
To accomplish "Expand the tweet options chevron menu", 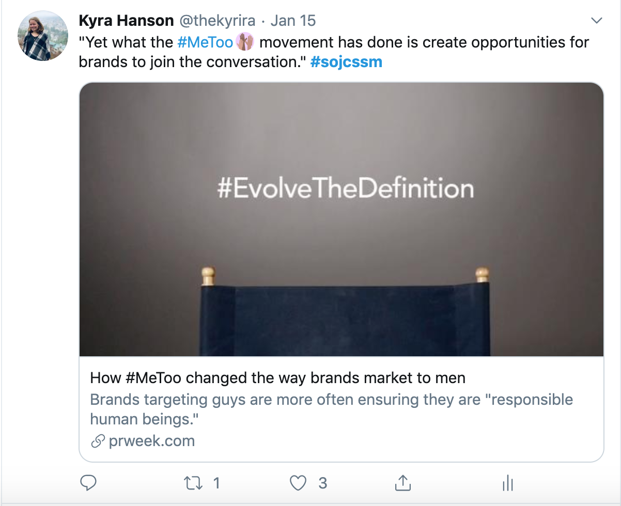I will pos(597,21).
